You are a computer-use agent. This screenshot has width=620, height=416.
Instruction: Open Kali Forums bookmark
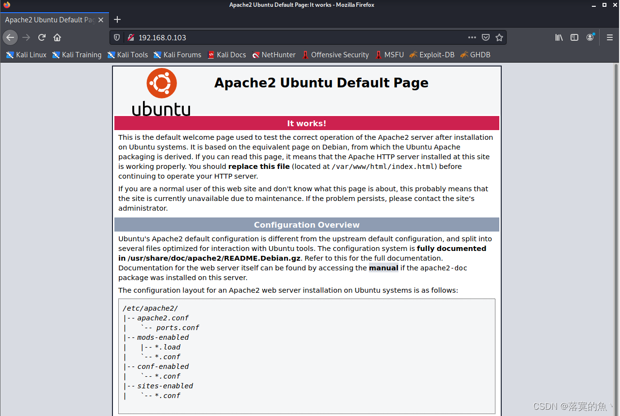[177, 55]
